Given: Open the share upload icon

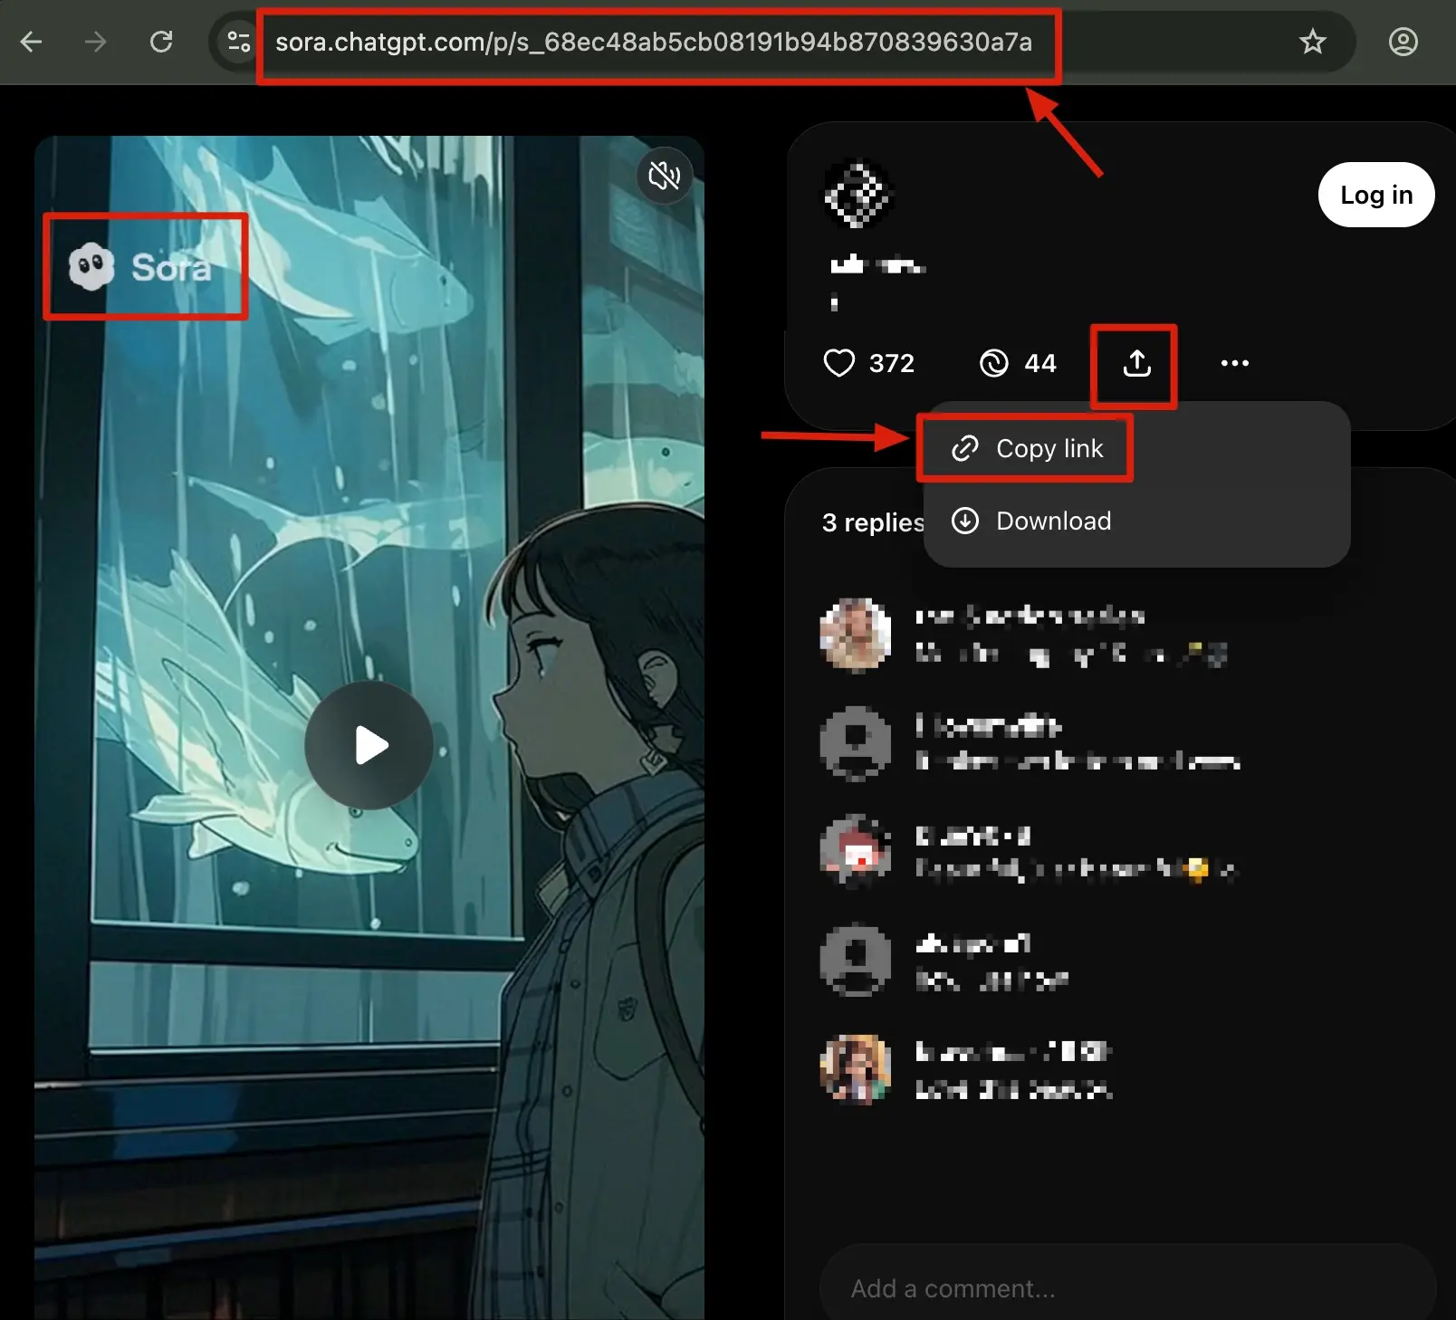Looking at the screenshot, I should click(x=1136, y=364).
